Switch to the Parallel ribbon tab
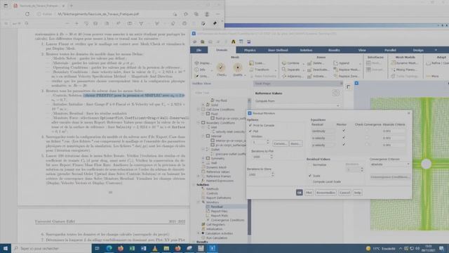Screen dimensions: 449x253 click(390, 50)
